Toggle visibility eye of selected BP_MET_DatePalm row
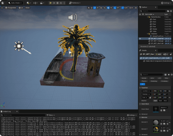 140,39
